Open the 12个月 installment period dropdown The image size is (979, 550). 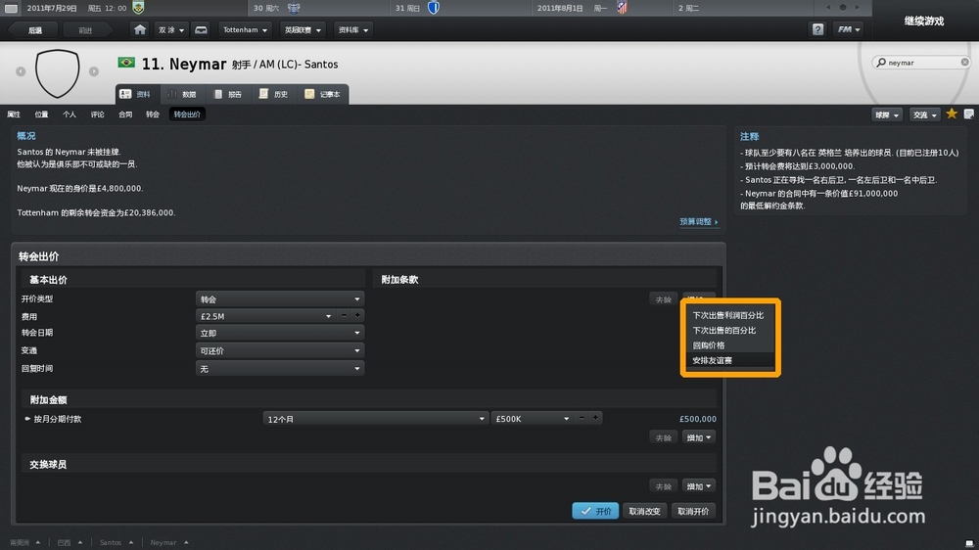tap(375, 419)
